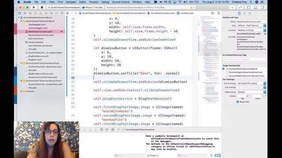Open the Source Control menu

click(x=121, y=2)
